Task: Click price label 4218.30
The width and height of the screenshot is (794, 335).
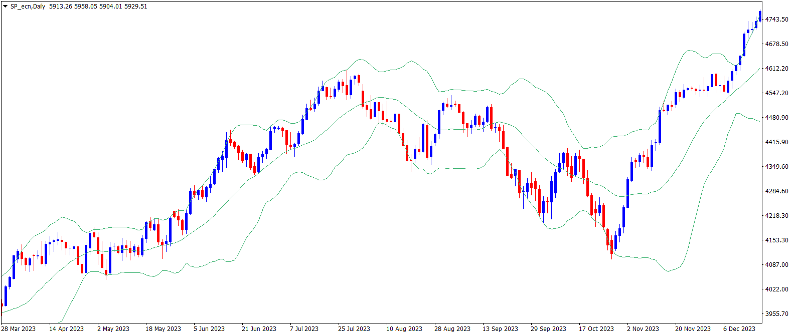Action: coord(776,215)
